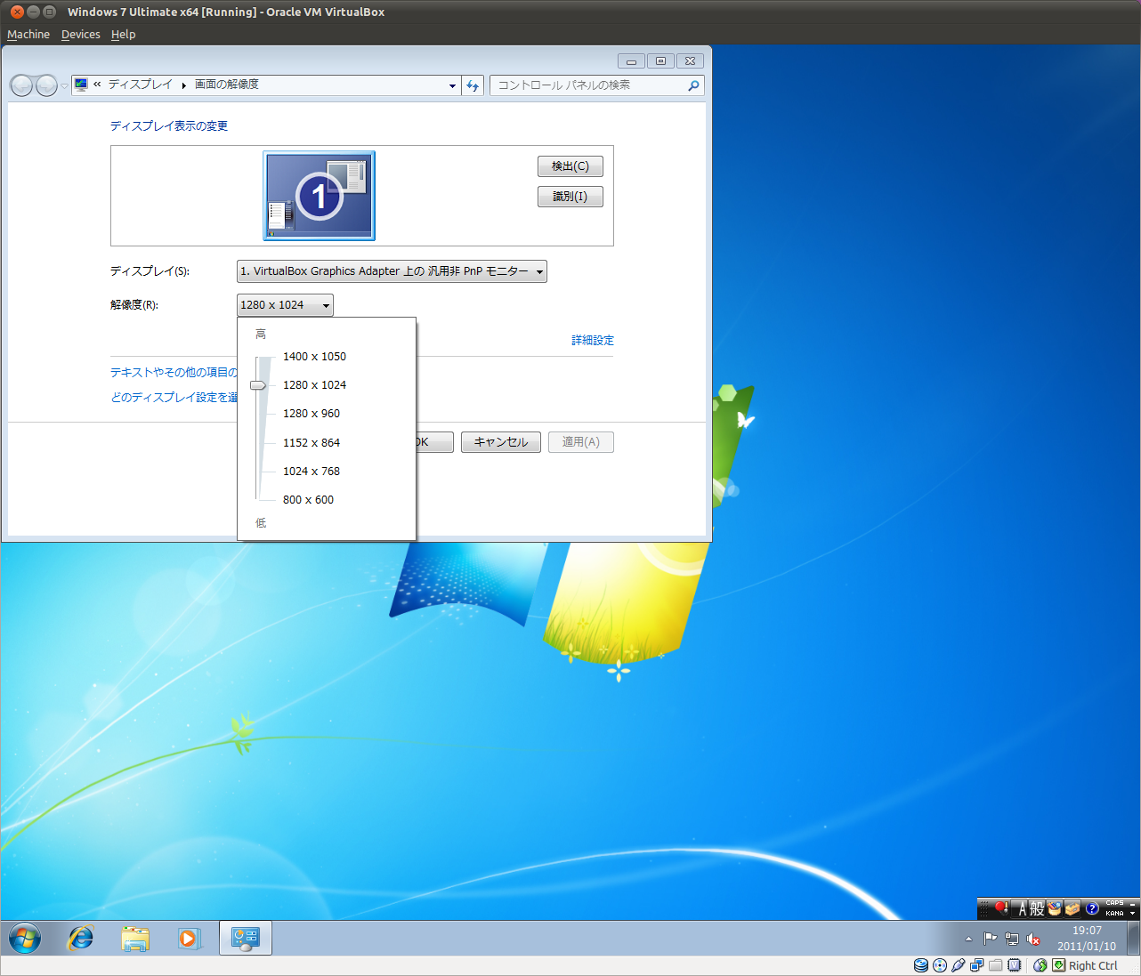The width and height of the screenshot is (1141, 976).
Task: Click the host key Right Ctrl indicator
Action: [x=1093, y=965]
